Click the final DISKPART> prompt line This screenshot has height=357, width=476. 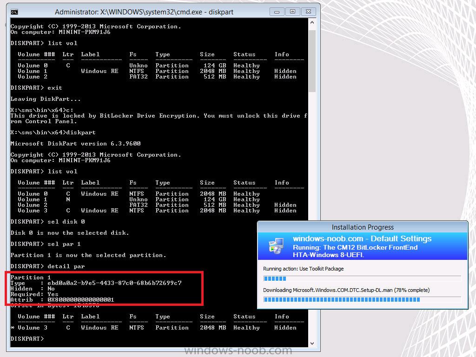[x=27, y=339]
